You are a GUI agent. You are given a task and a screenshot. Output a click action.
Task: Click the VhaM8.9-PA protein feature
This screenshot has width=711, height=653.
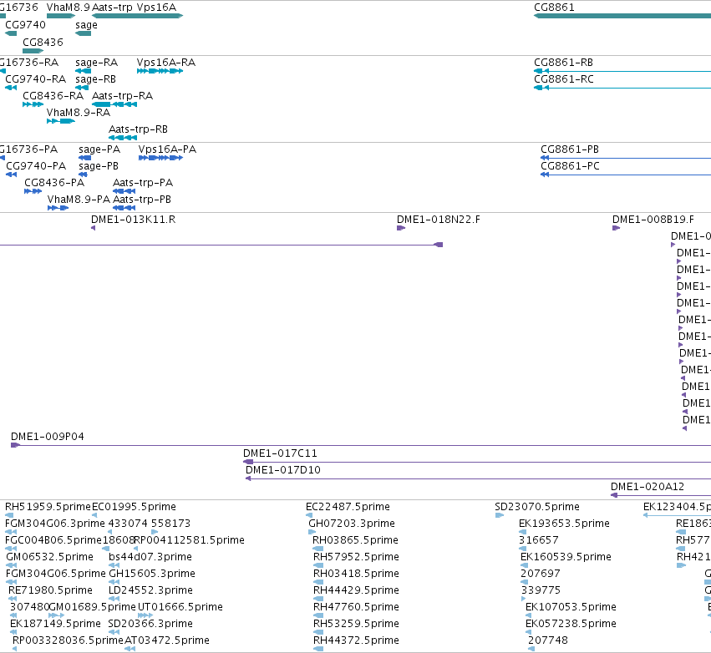(x=58, y=209)
